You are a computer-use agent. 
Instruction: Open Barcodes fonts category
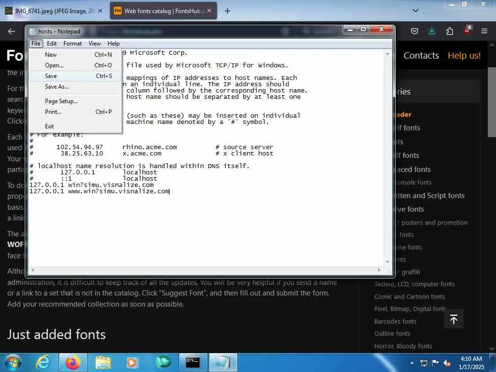tap(395, 322)
